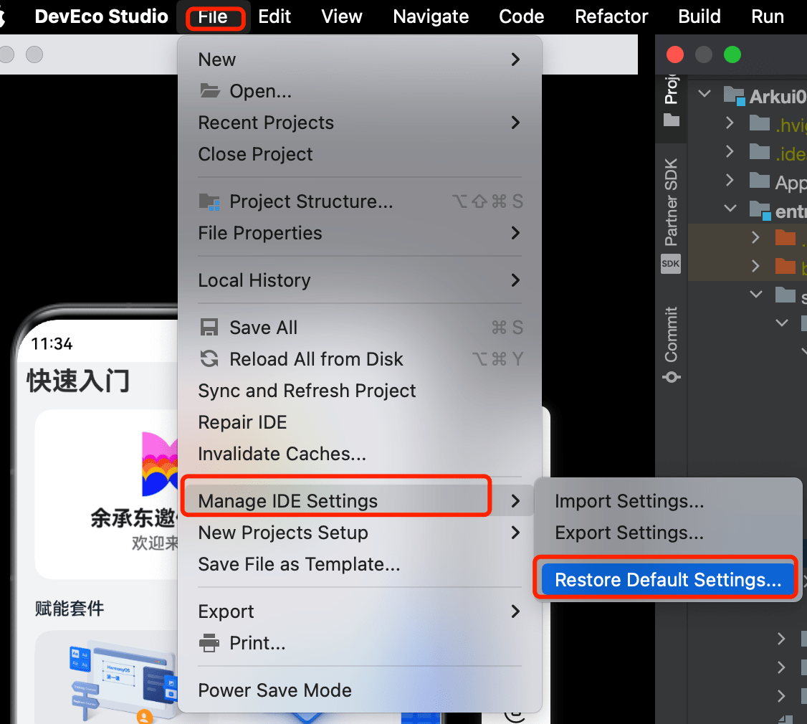This screenshot has width=807, height=724.
Task: Toggle Power Save Mode
Action: [359, 690]
